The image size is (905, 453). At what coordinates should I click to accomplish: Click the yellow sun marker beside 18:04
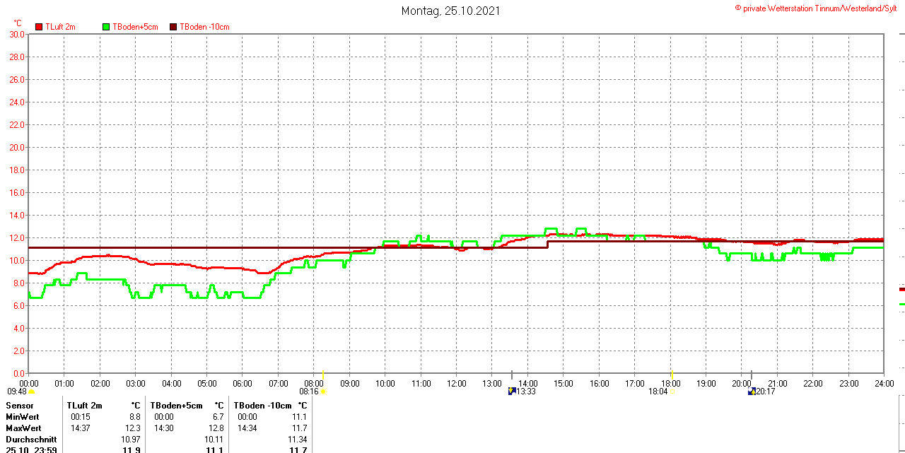click(x=672, y=391)
